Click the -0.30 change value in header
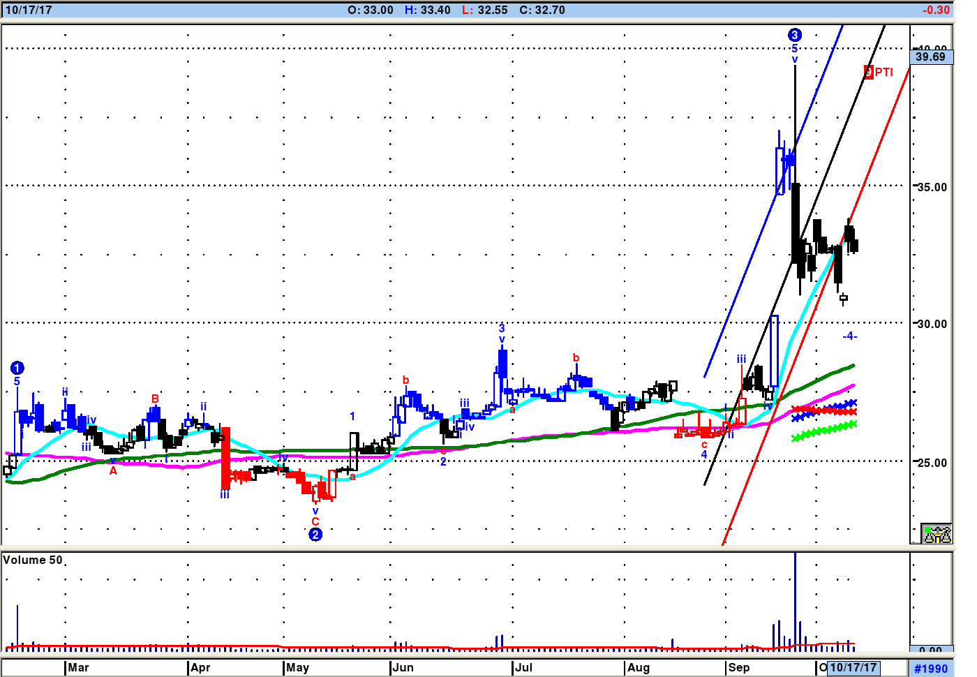 (936, 10)
